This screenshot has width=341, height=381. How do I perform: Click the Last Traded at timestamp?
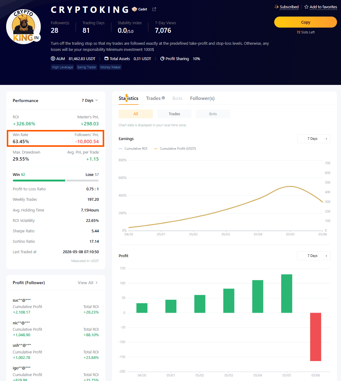(81, 252)
